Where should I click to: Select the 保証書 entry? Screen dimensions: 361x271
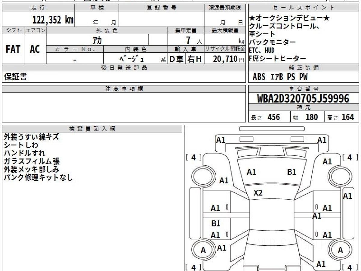coord(15,77)
